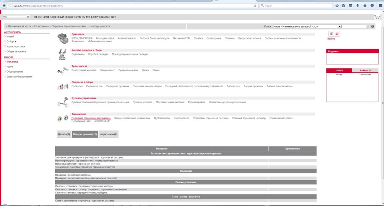The height and width of the screenshot is (206, 384).
Task: Expand the Новый item in sidebar
Action: click(10, 36)
